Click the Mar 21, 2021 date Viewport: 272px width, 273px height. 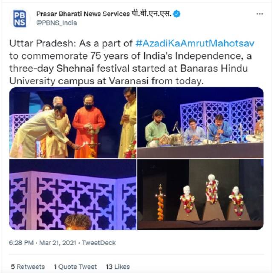58,243
